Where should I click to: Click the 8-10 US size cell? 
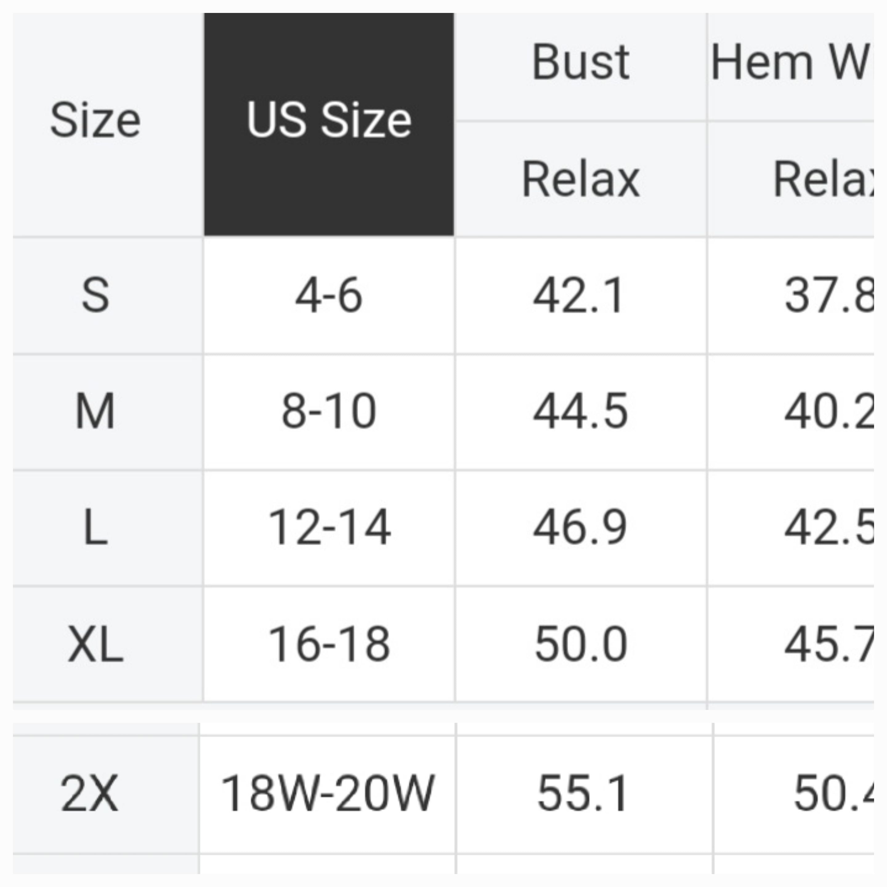point(329,412)
